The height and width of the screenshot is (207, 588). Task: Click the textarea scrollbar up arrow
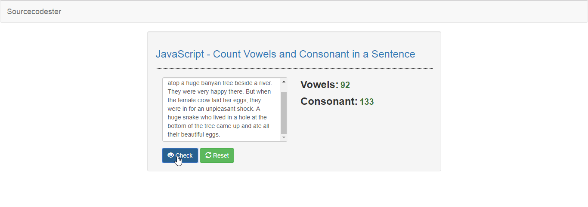[x=284, y=82]
